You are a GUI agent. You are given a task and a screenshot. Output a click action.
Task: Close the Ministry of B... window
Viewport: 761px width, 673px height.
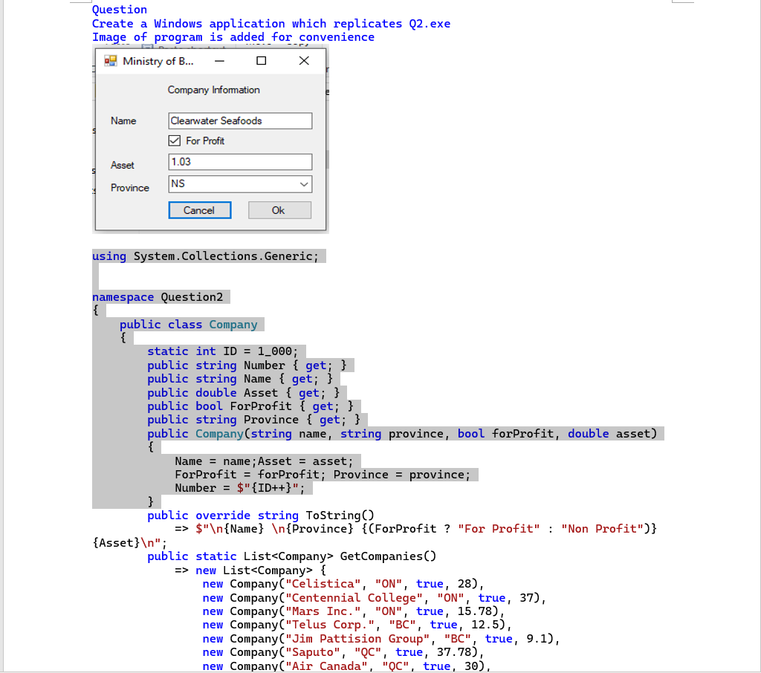[x=304, y=61]
